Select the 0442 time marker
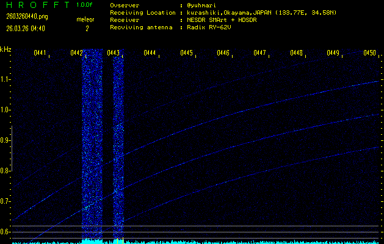Image resolution: width=384 pixels, height=244 pixels. [77, 53]
